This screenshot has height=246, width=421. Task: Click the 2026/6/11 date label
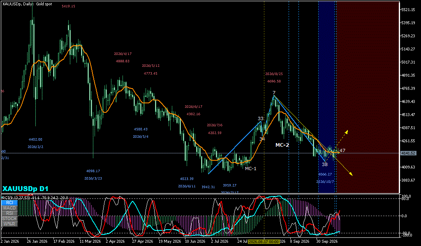click(x=187, y=186)
